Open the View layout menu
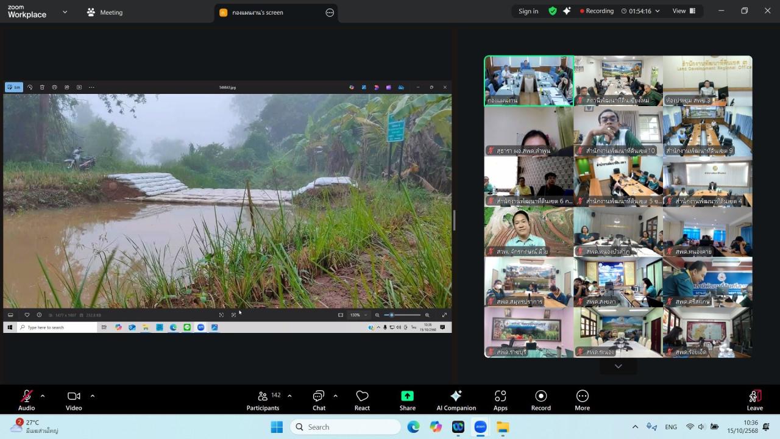780x439 pixels. point(684,11)
